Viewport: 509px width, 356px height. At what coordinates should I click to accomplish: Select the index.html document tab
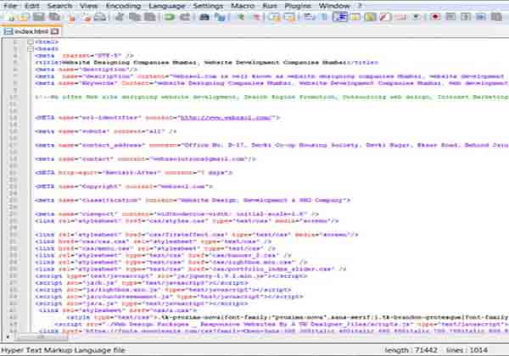click(31, 31)
